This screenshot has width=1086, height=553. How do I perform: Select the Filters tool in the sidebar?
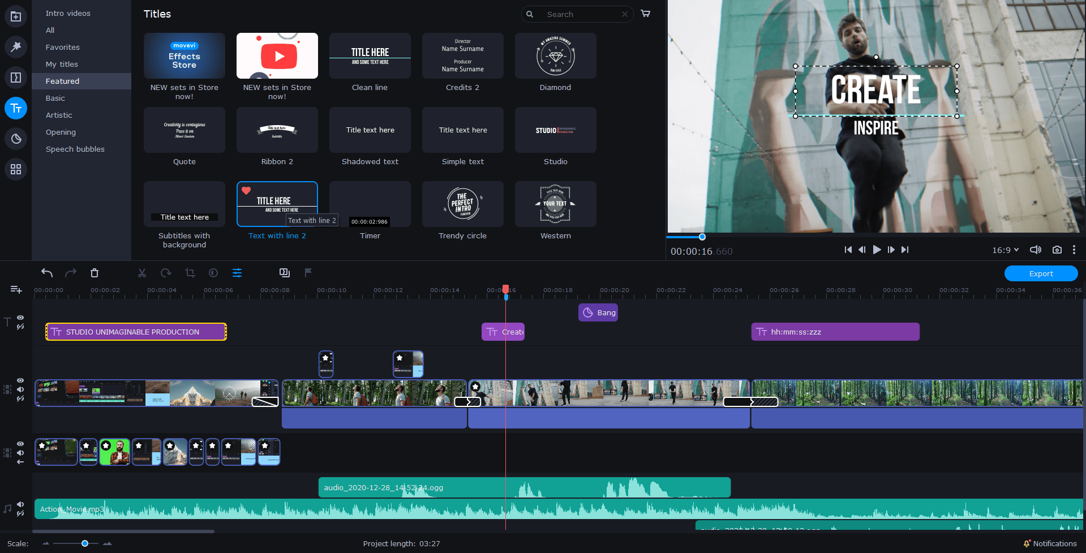[16, 47]
